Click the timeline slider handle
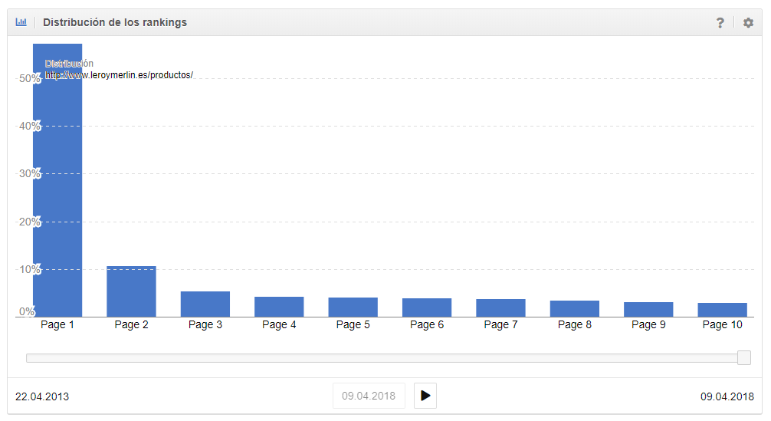This screenshot has height=421, width=771. pos(743,357)
